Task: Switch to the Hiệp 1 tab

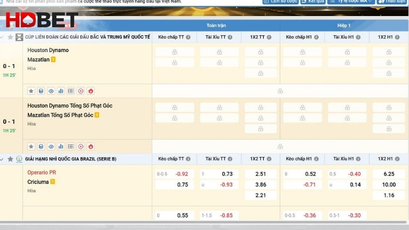Action: [344, 26]
